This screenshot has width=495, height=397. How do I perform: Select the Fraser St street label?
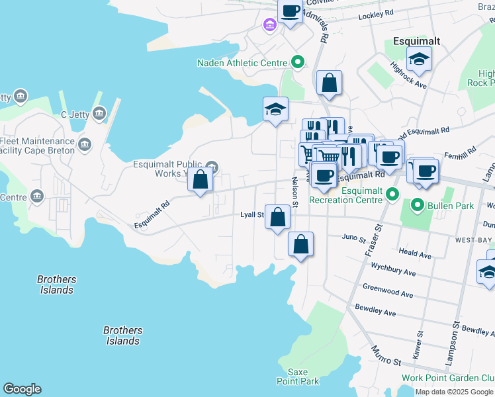(373, 241)
